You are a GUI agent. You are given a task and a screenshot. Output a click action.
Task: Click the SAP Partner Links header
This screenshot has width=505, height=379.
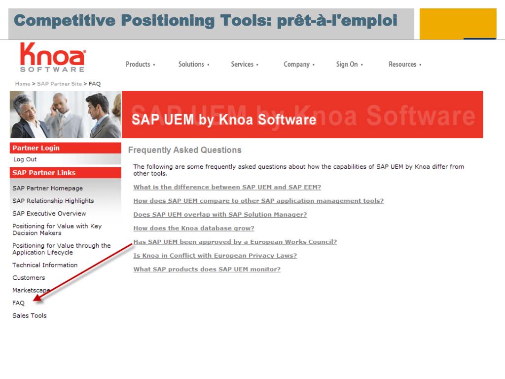66,172
